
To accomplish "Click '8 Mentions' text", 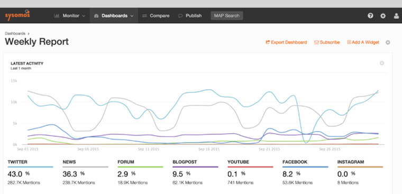I will [x=348, y=183].
